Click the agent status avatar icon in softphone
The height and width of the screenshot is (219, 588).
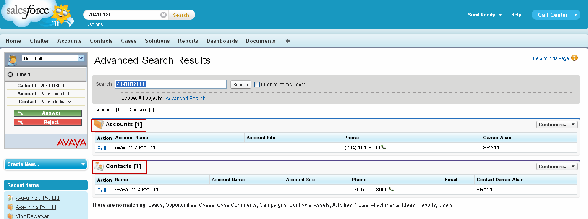(x=13, y=60)
